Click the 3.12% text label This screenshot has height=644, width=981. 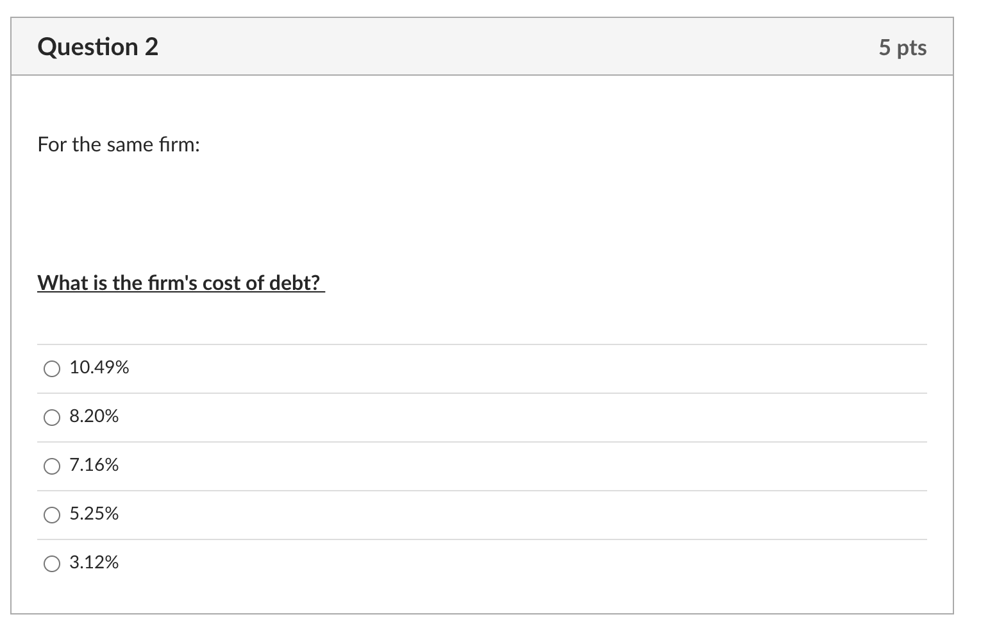click(x=94, y=563)
